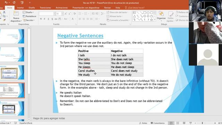
Task: Open Convertir a SmartArt dropdown
Action: point(118,20)
